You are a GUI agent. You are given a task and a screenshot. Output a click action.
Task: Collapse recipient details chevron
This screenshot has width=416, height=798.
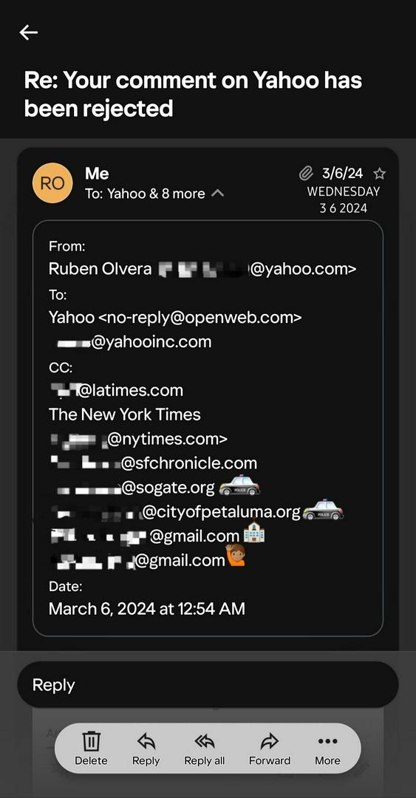click(217, 194)
